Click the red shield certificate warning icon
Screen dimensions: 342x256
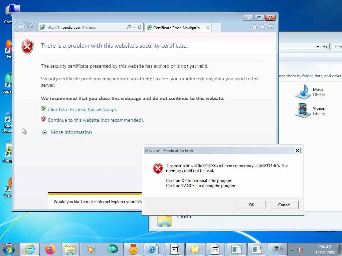coord(27,47)
